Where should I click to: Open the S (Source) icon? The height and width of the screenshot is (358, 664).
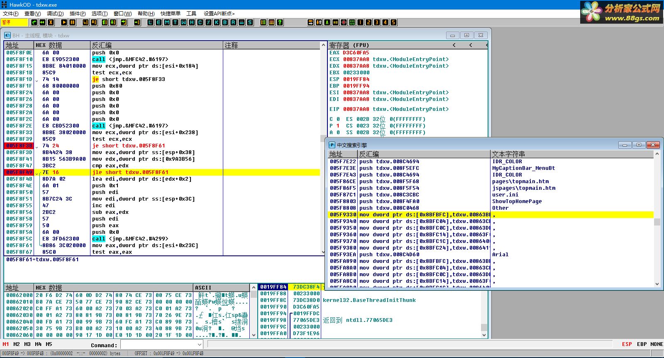(250, 22)
